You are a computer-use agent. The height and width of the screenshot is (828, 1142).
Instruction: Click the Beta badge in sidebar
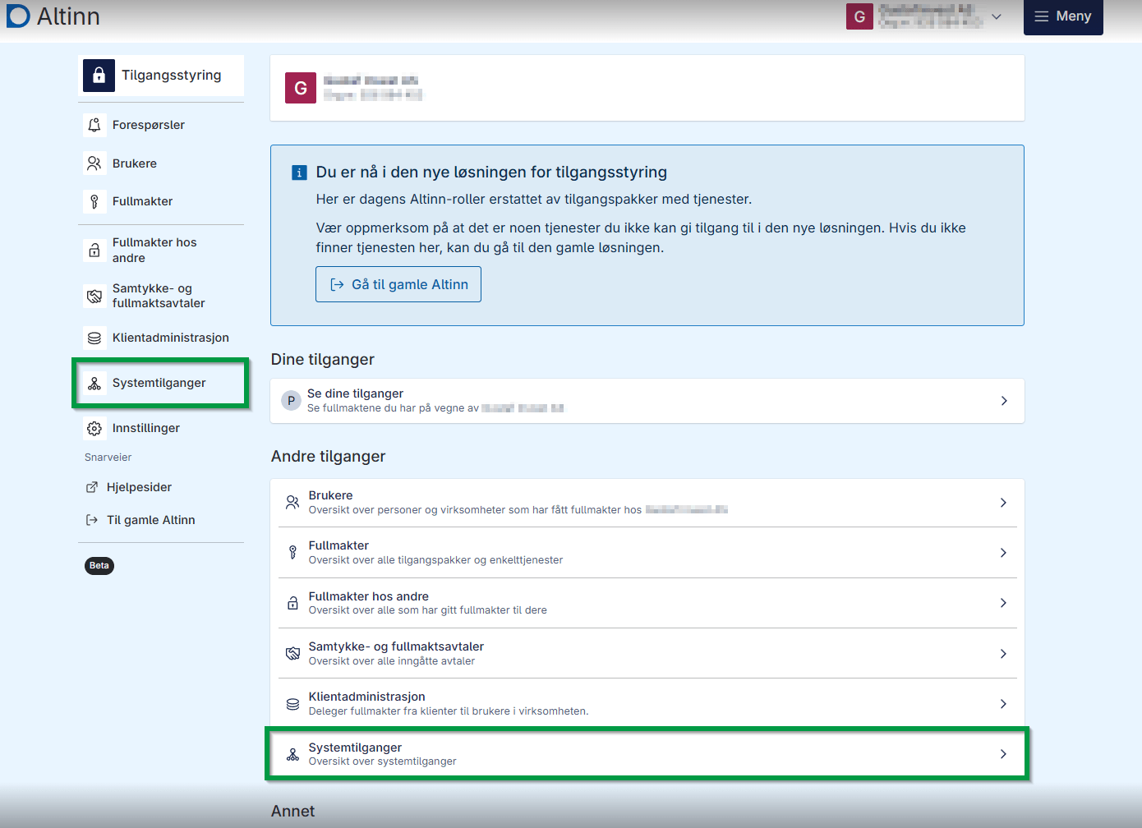99,566
